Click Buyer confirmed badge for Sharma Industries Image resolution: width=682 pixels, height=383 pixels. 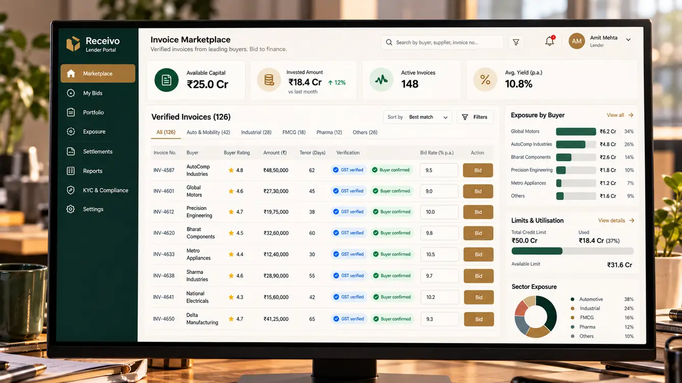coord(391,276)
